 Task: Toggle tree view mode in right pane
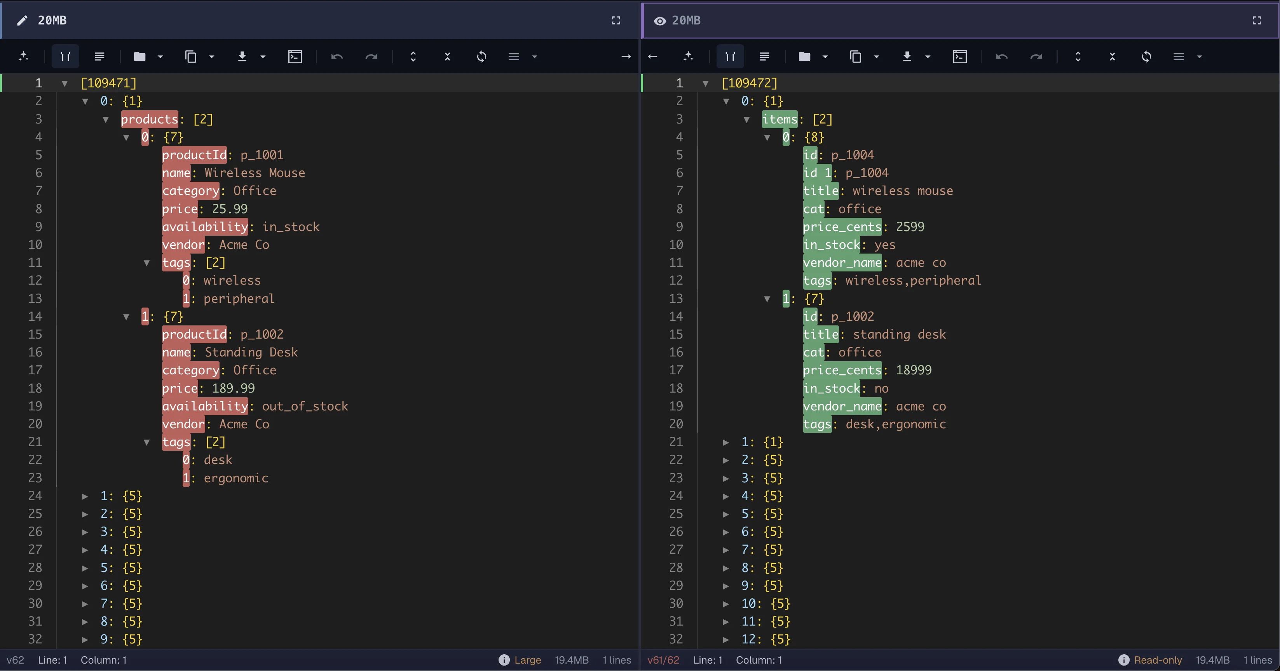click(x=729, y=56)
